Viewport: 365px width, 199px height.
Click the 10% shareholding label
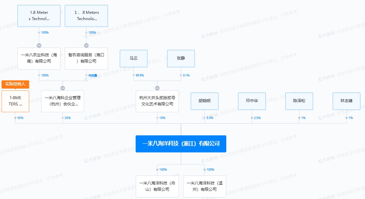(162, 118)
